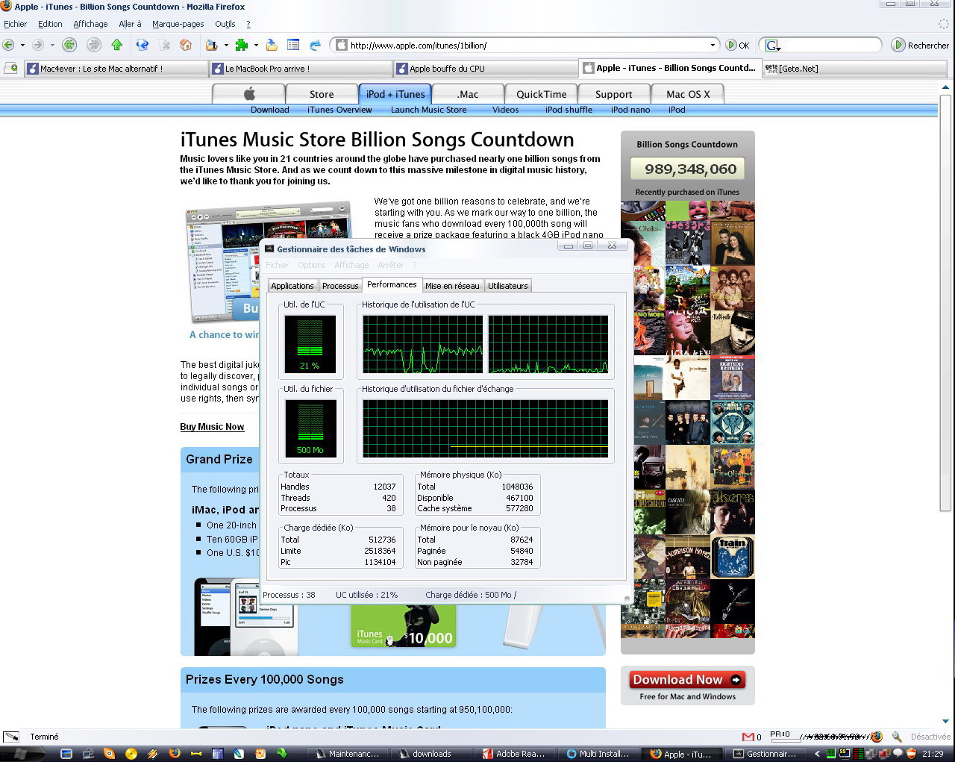Click the Stop loading toolbar icon
This screenshot has width=955, height=762.
point(165,45)
